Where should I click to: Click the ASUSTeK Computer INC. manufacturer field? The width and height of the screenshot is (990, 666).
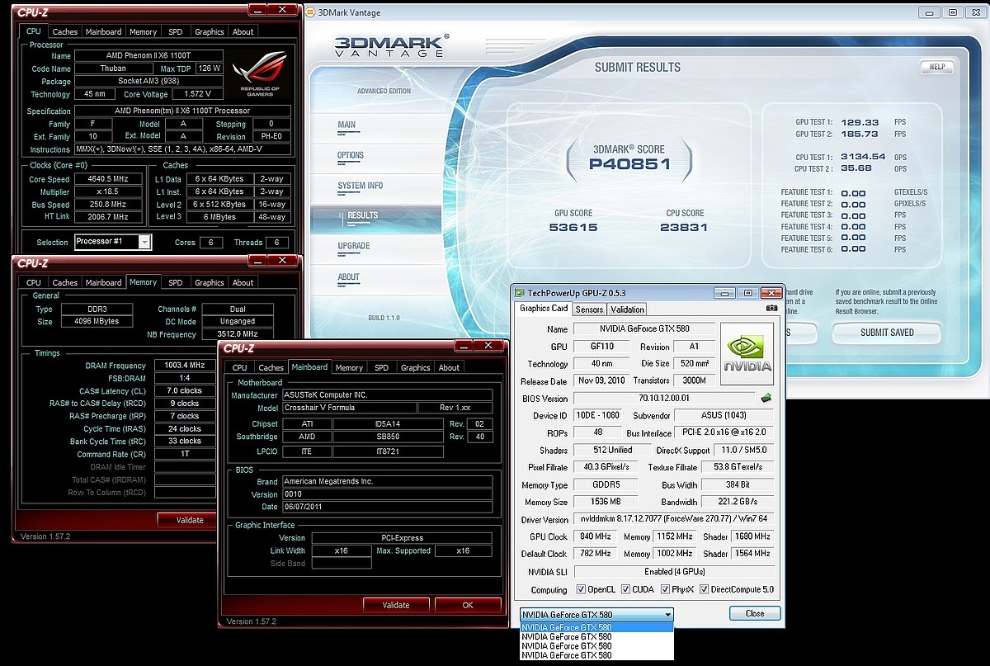pos(387,394)
